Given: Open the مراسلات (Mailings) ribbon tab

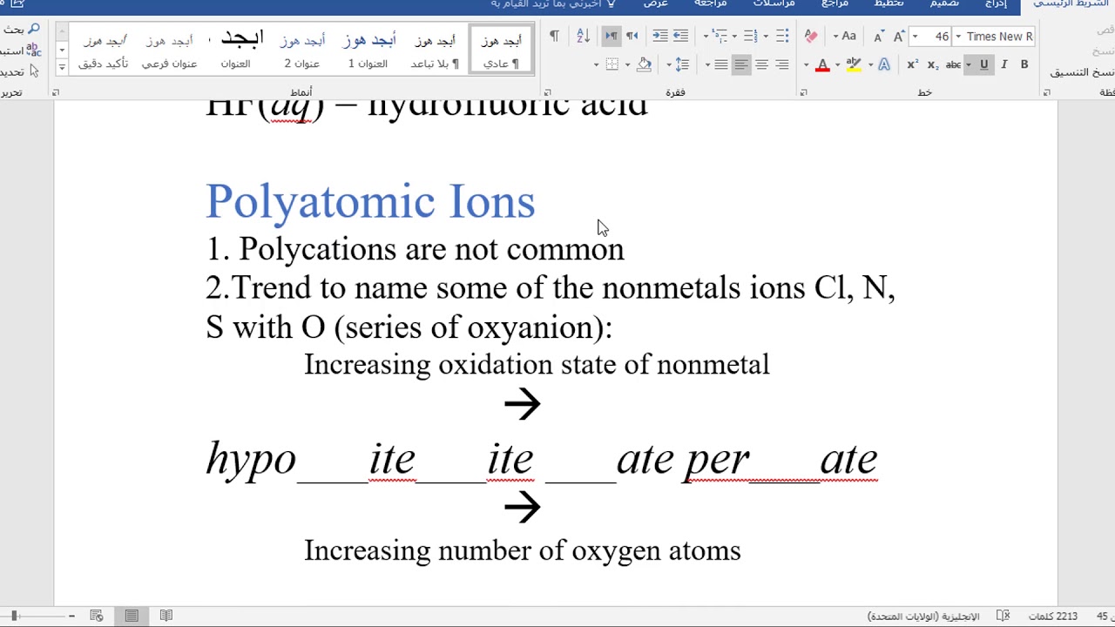Looking at the screenshot, I should coord(774,4).
